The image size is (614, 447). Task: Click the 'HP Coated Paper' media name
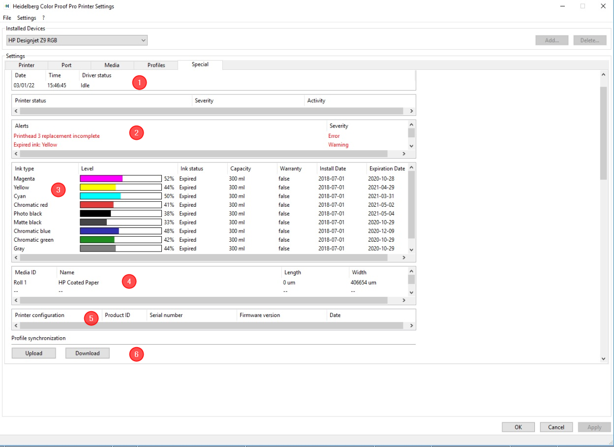click(79, 283)
